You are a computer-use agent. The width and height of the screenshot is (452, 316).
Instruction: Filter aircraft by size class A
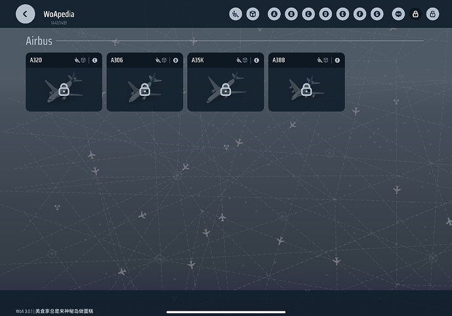[274, 14]
